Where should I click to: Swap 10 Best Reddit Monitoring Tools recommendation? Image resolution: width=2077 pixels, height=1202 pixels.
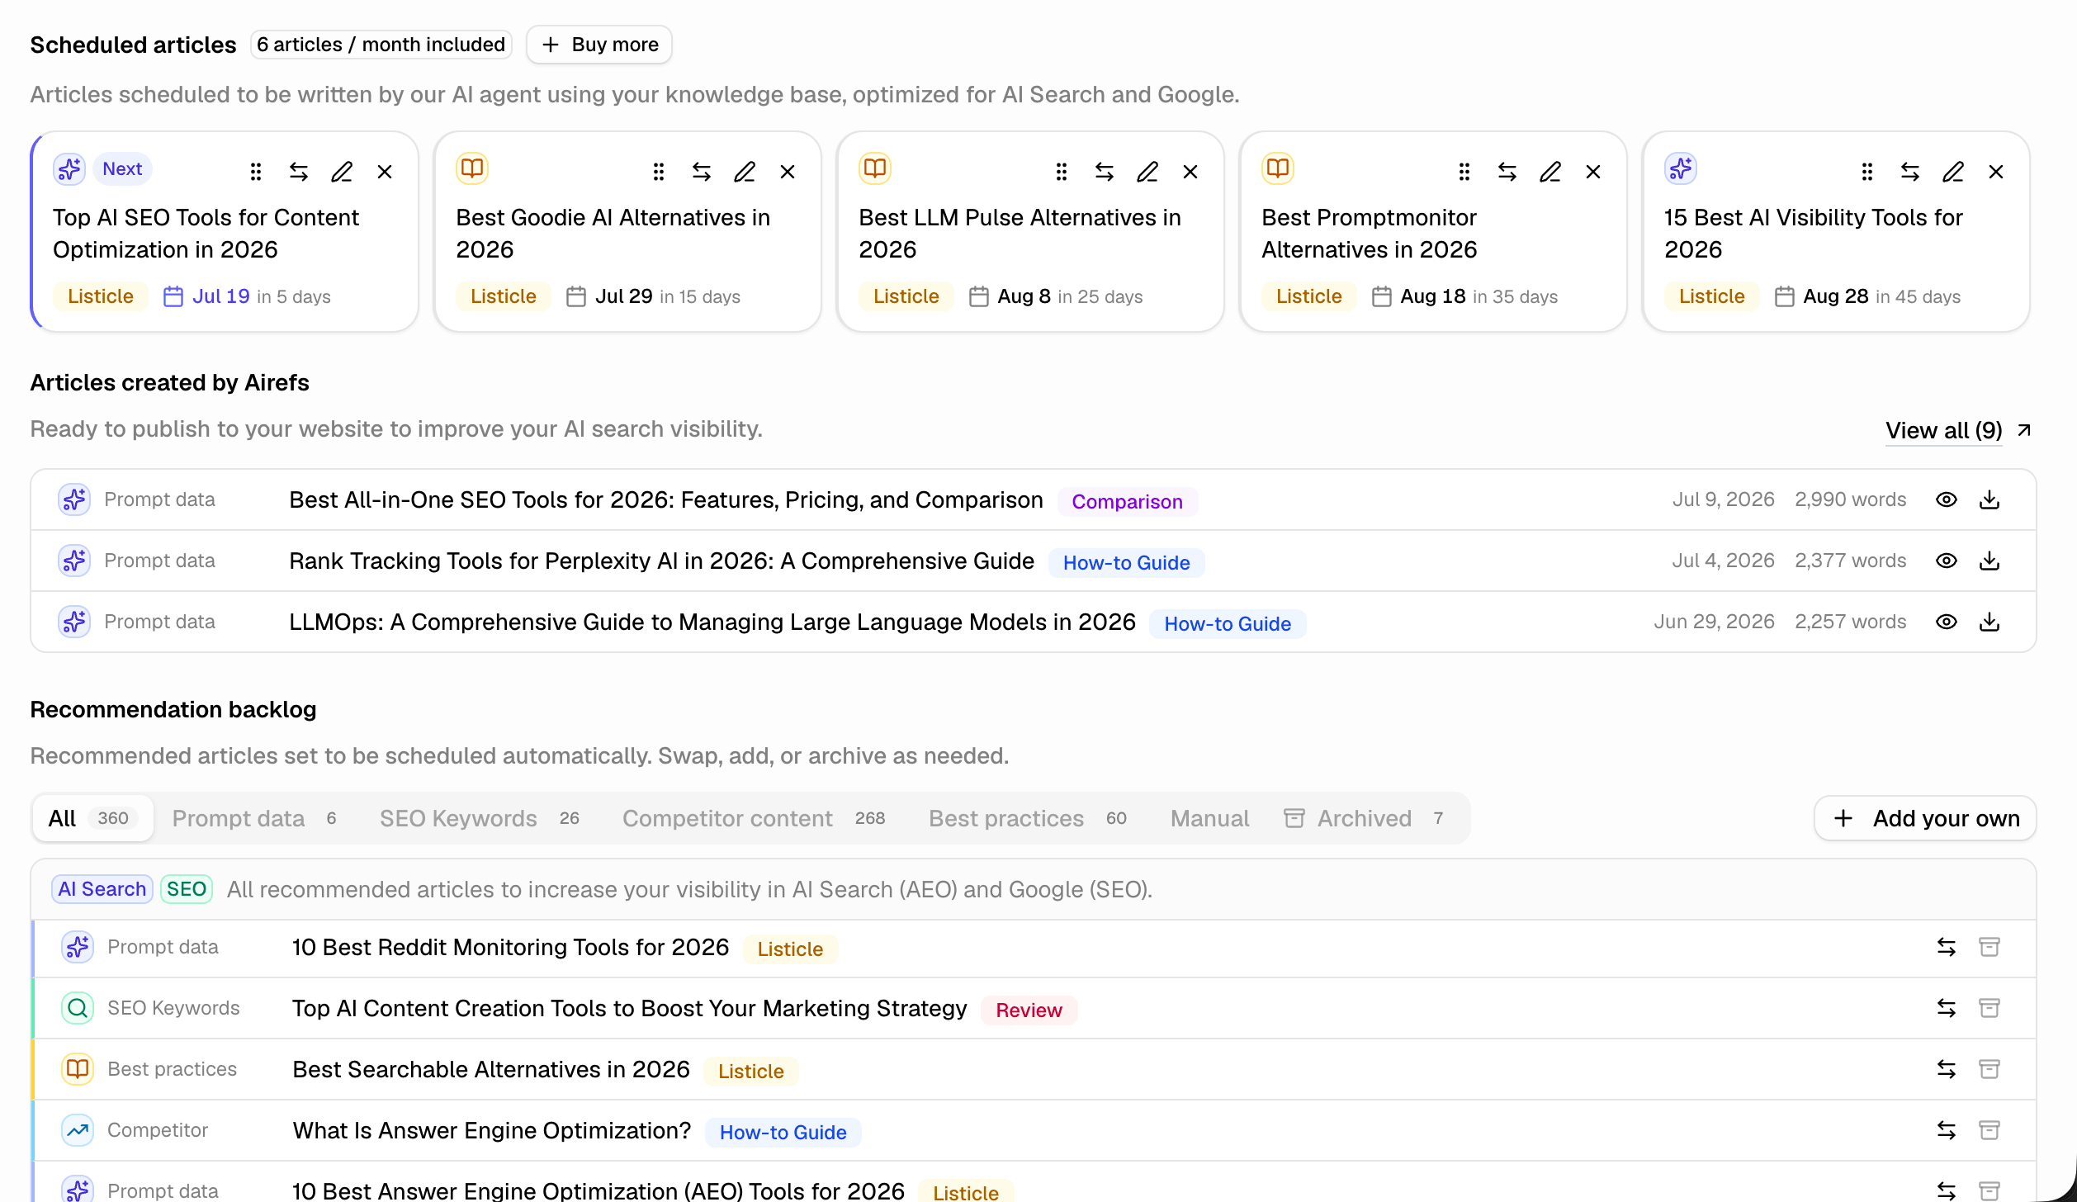(x=1947, y=947)
